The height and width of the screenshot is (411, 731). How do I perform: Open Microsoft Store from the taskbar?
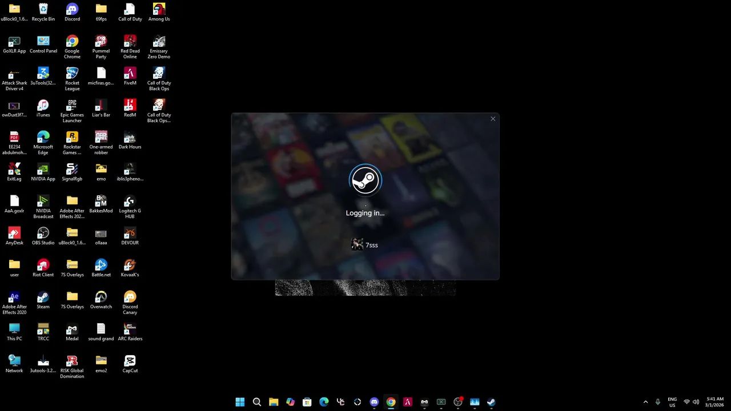point(307,402)
